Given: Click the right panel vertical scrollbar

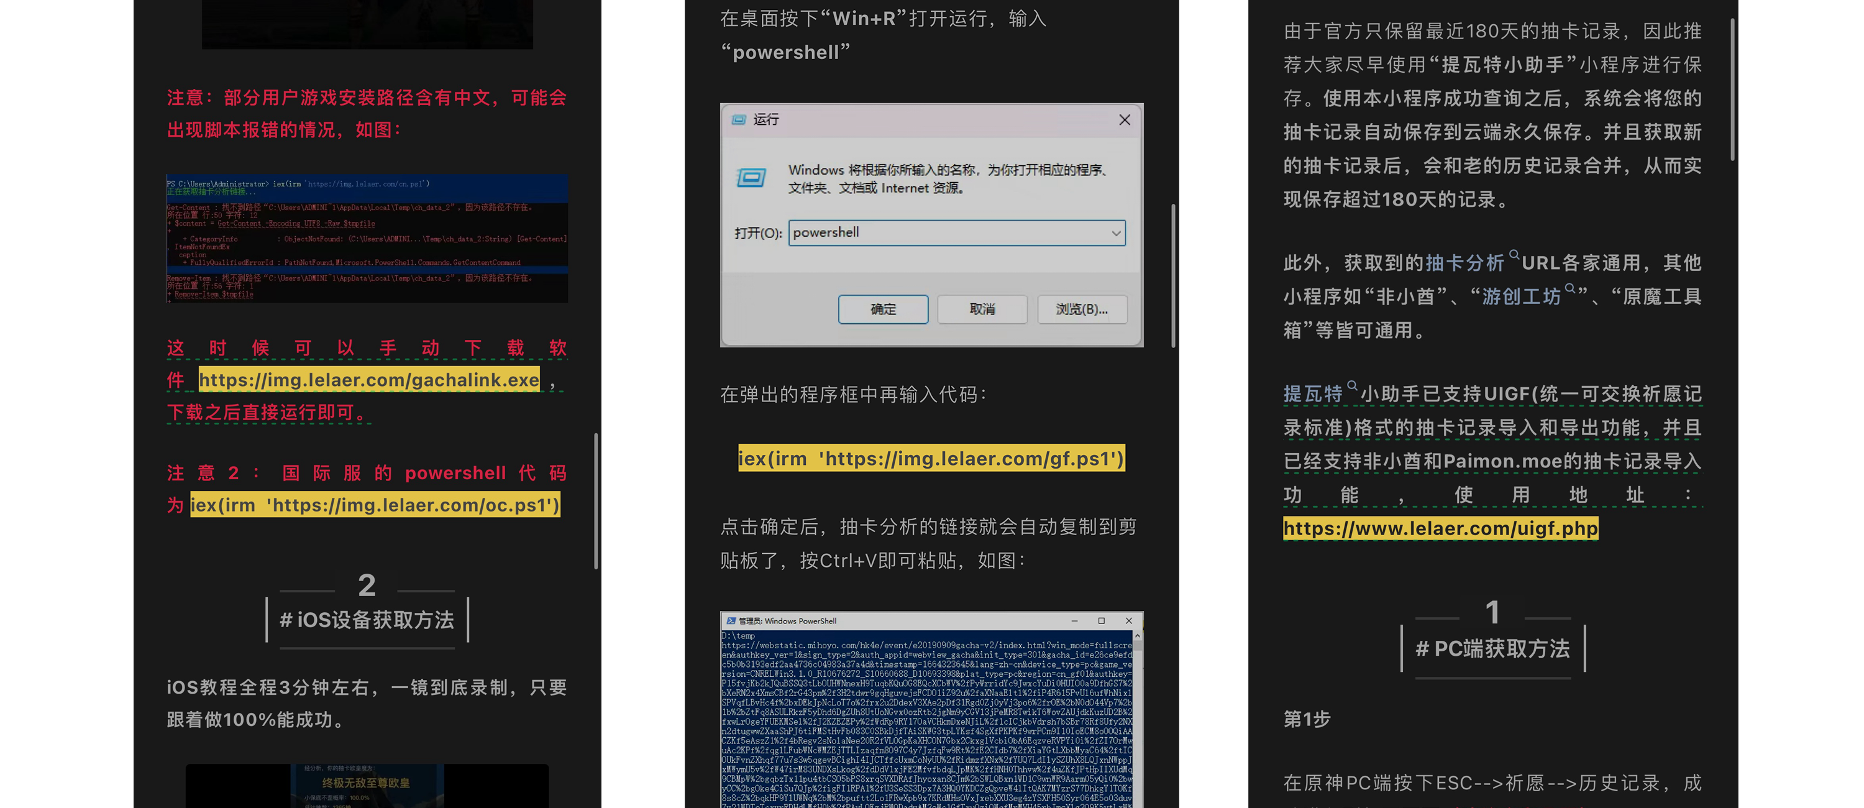Looking at the screenshot, I should coord(1732,90).
